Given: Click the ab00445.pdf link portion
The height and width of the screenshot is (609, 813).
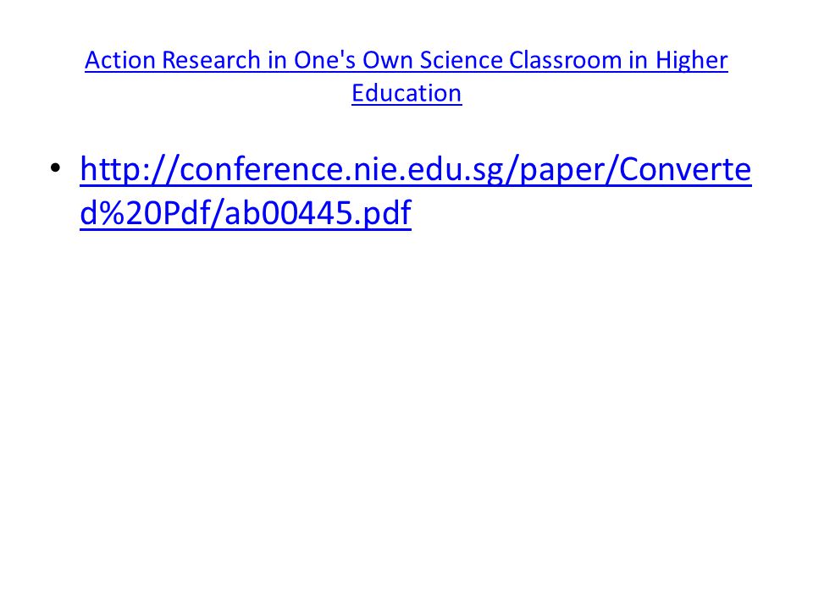Looking at the screenshot, I should (x=318, y=213).
